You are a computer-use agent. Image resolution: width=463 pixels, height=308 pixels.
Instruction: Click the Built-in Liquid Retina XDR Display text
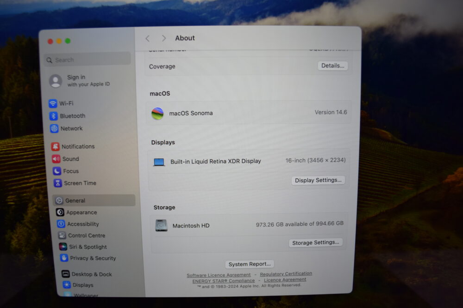pos(216,161)
